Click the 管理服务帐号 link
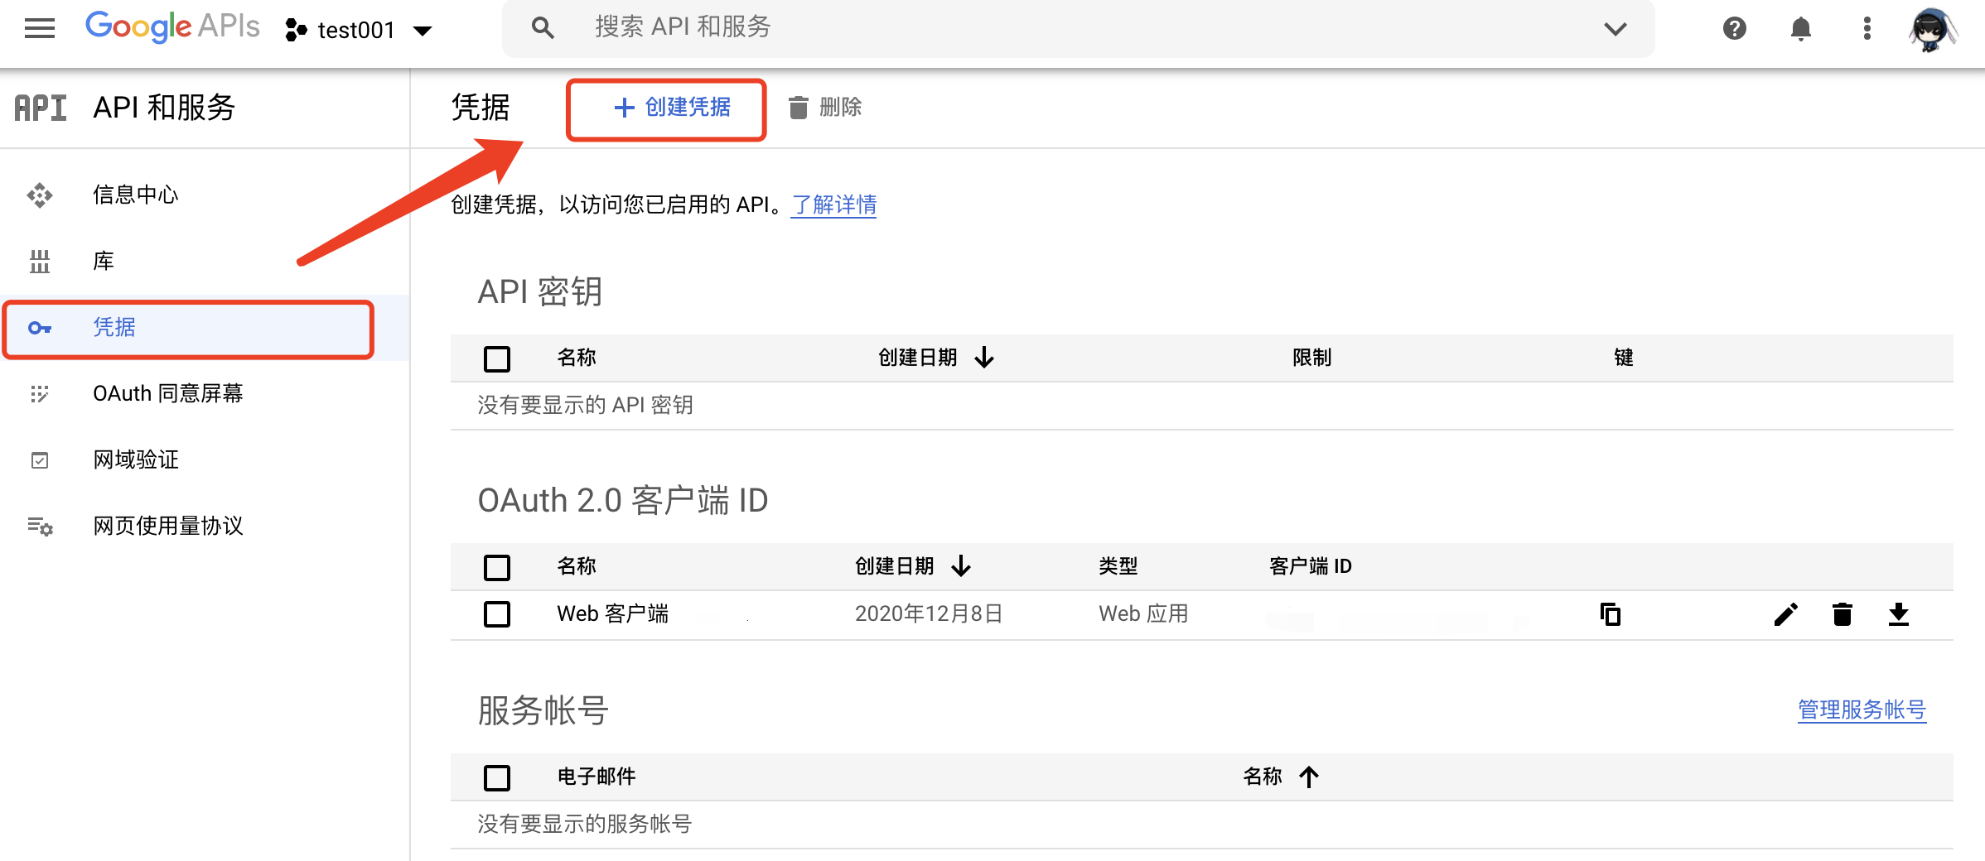This screenshot has height=861, width=1985. 1861,710
